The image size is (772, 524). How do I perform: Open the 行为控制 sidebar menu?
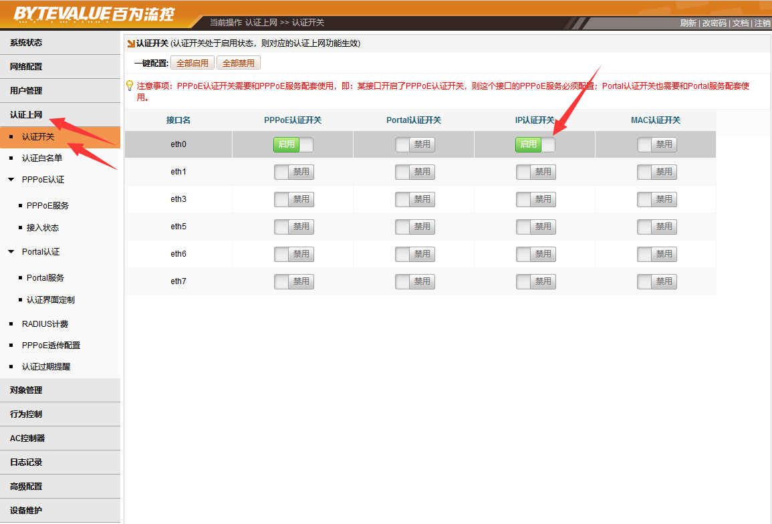tap(26, 414)
